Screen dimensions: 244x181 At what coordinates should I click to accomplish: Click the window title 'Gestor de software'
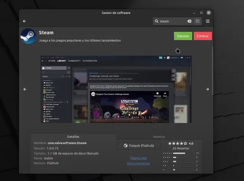click(116, 13)
